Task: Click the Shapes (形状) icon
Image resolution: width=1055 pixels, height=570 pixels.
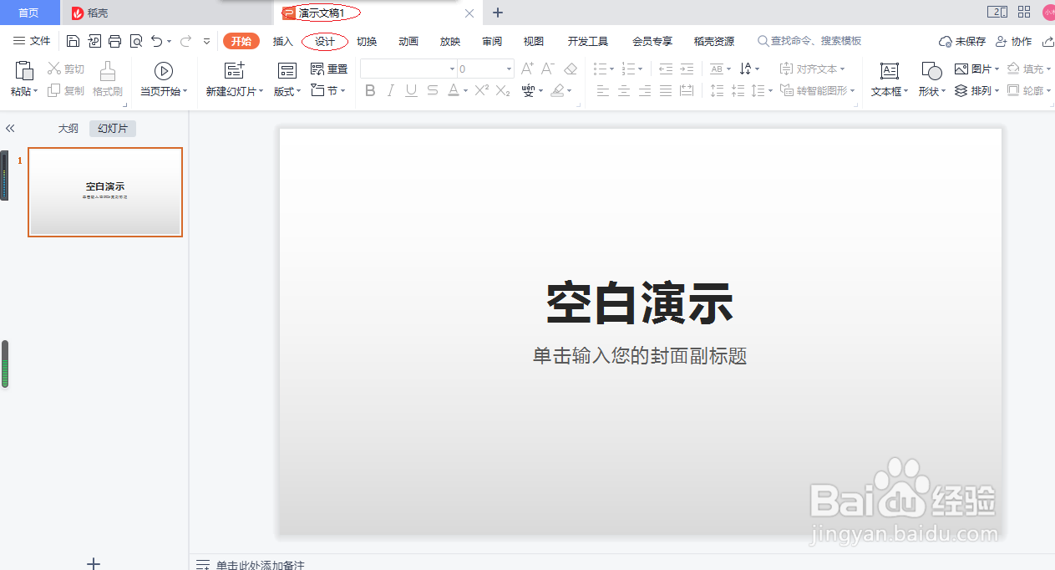Action: [x=931, y=70]
